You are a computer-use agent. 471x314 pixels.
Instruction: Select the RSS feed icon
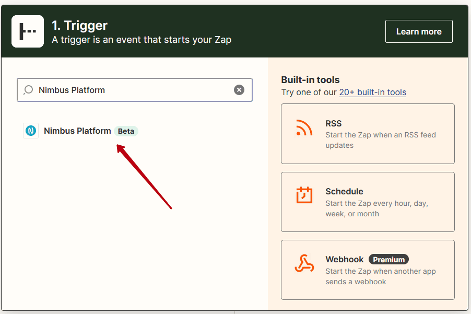click(304, 127)
